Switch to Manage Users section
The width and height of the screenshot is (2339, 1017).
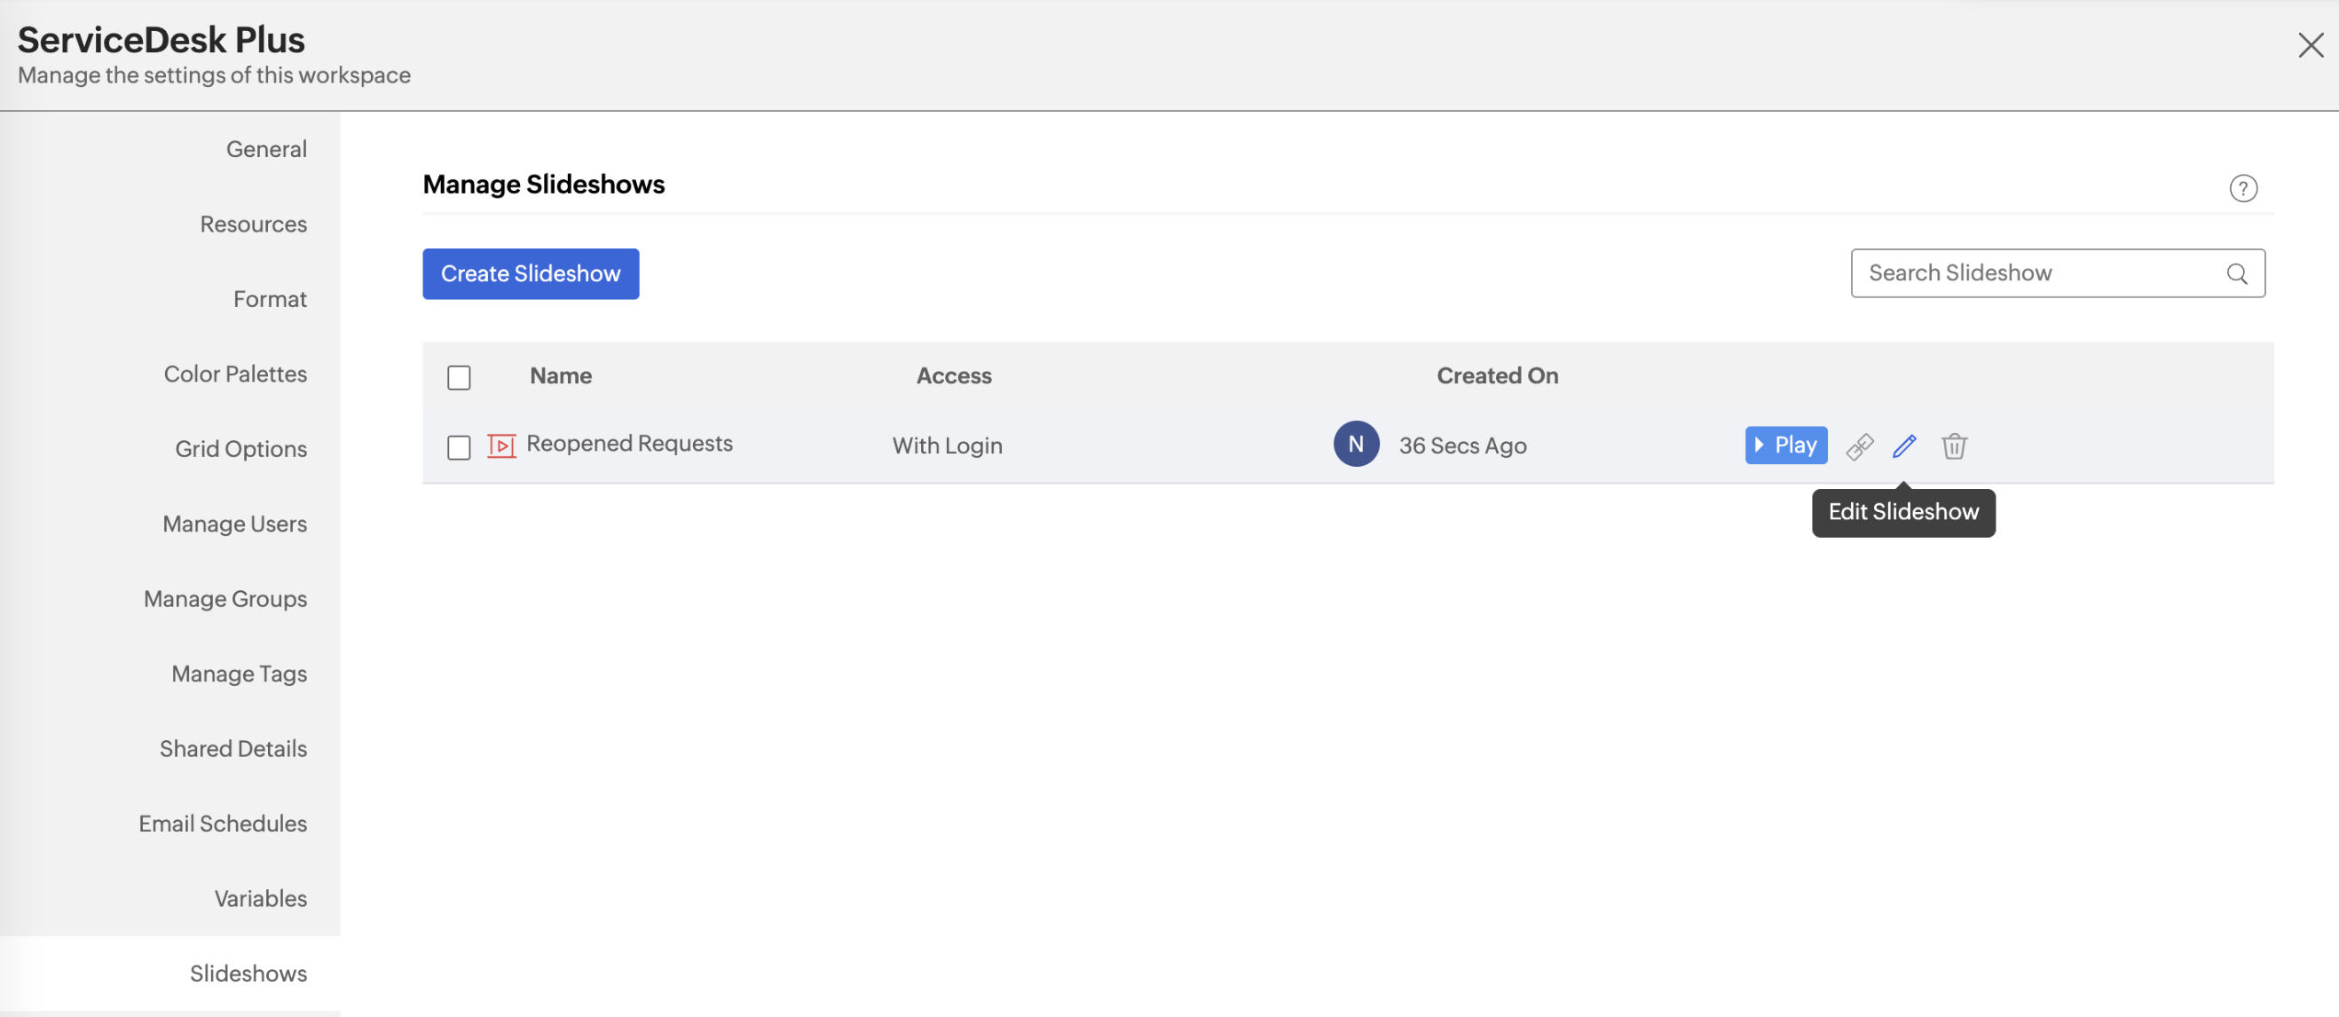[x=234, y=524]
